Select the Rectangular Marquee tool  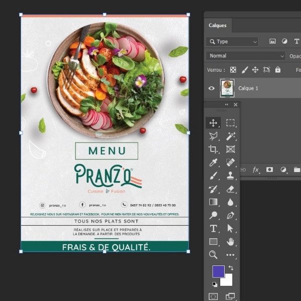(230, 123)
